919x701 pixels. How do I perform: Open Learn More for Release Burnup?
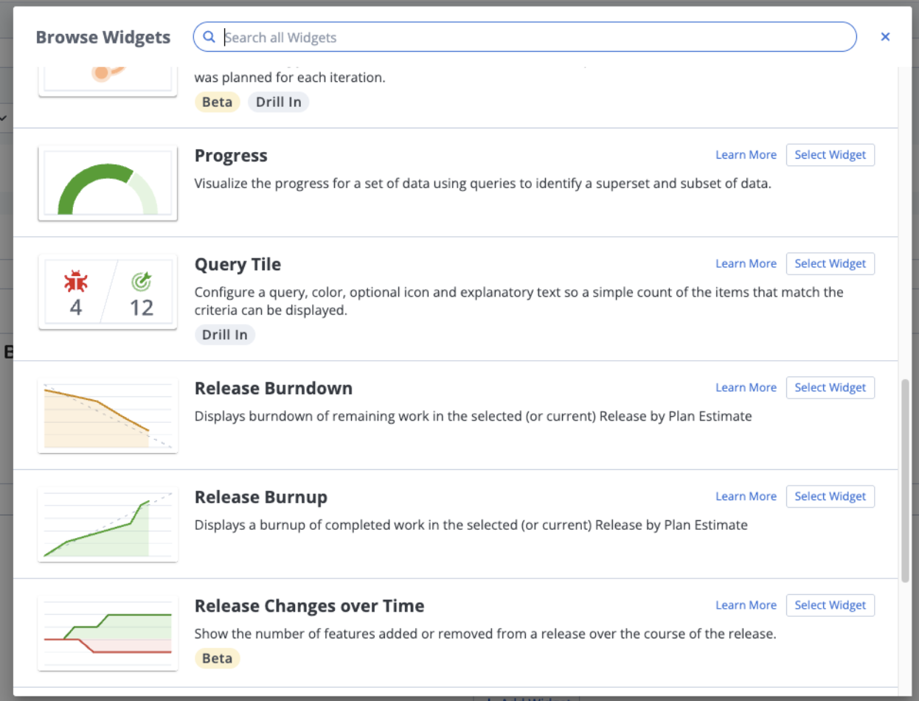click(x=746, y=497)
